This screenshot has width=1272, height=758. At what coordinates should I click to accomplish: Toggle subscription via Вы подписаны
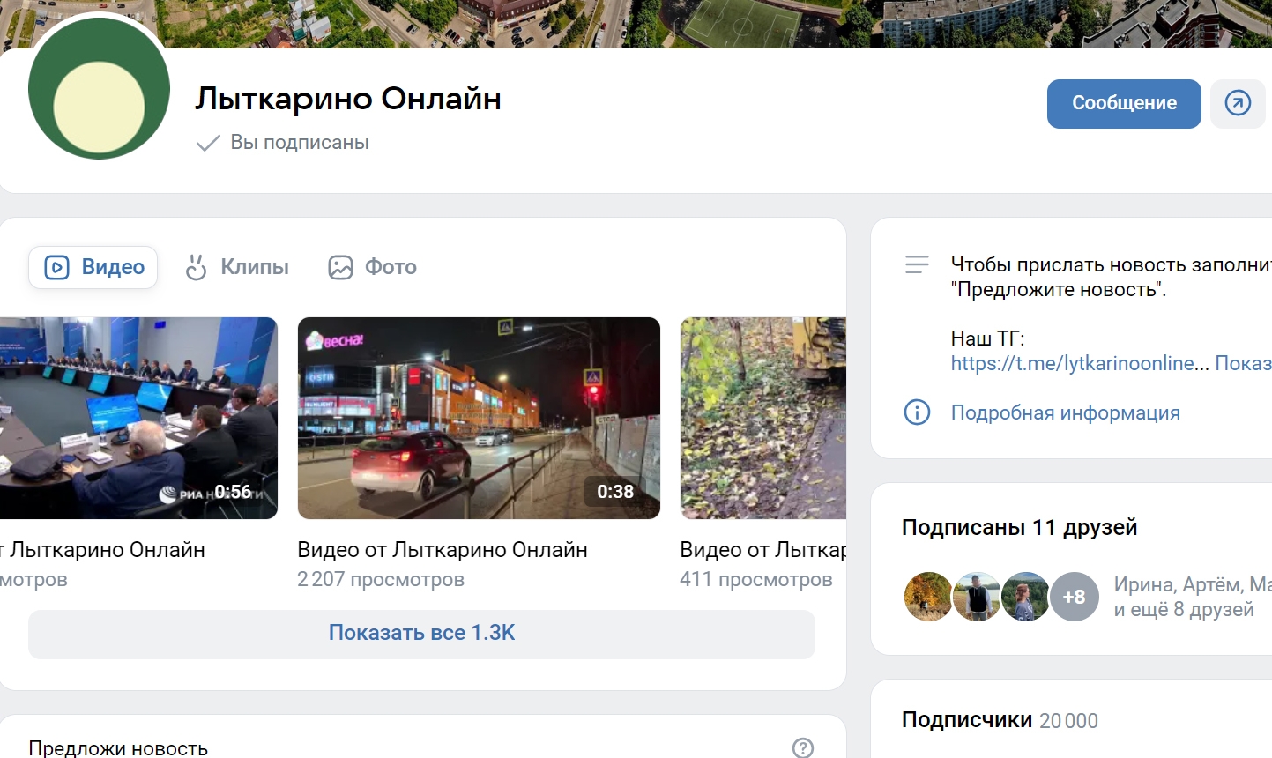pyautogui.click(x=283, y=143)
